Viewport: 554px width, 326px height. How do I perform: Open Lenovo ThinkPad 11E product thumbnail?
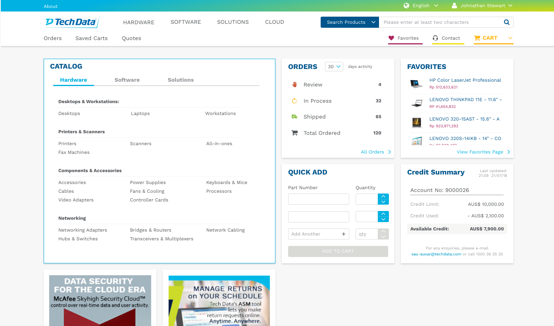pos(416,103)
